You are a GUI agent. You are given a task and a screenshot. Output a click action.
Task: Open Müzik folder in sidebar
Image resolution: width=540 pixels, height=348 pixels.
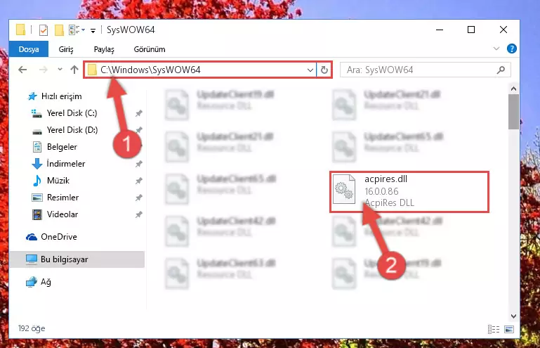click(51, 181)
